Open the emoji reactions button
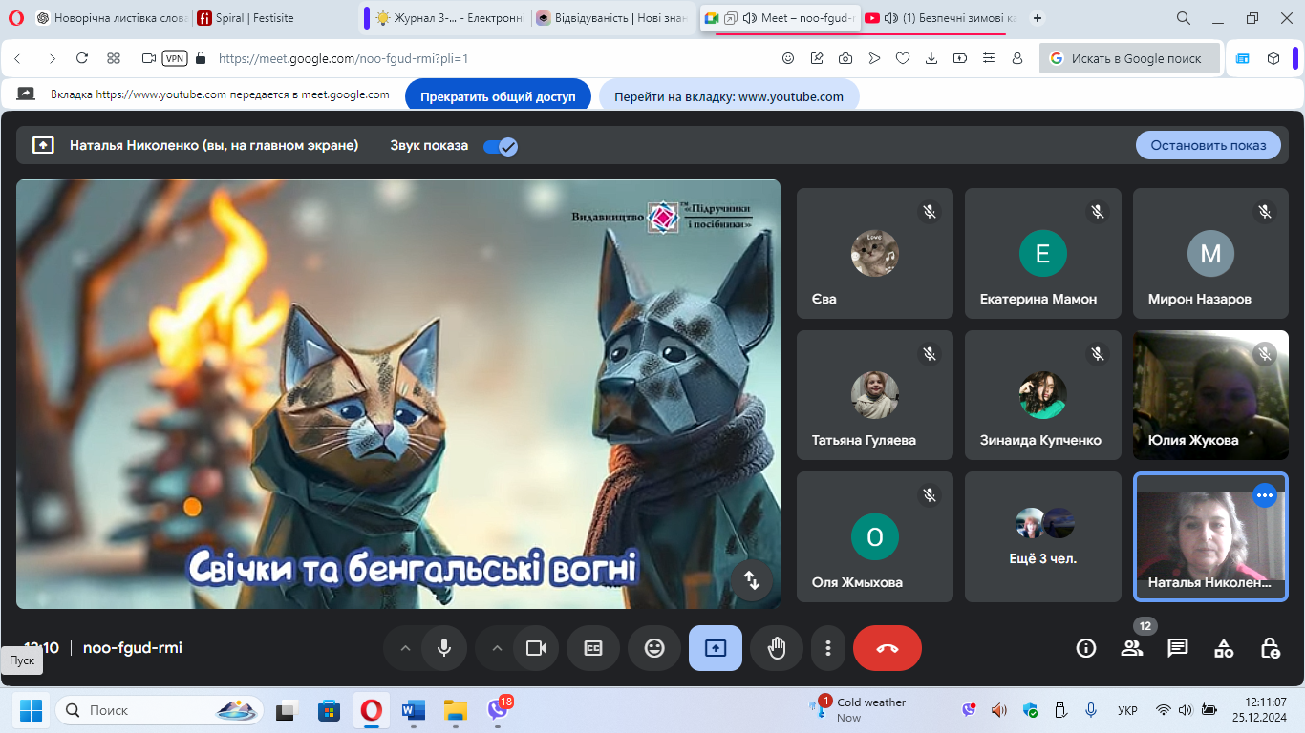1305x733 pixels. pyautogui.click(x=654, y=648)
